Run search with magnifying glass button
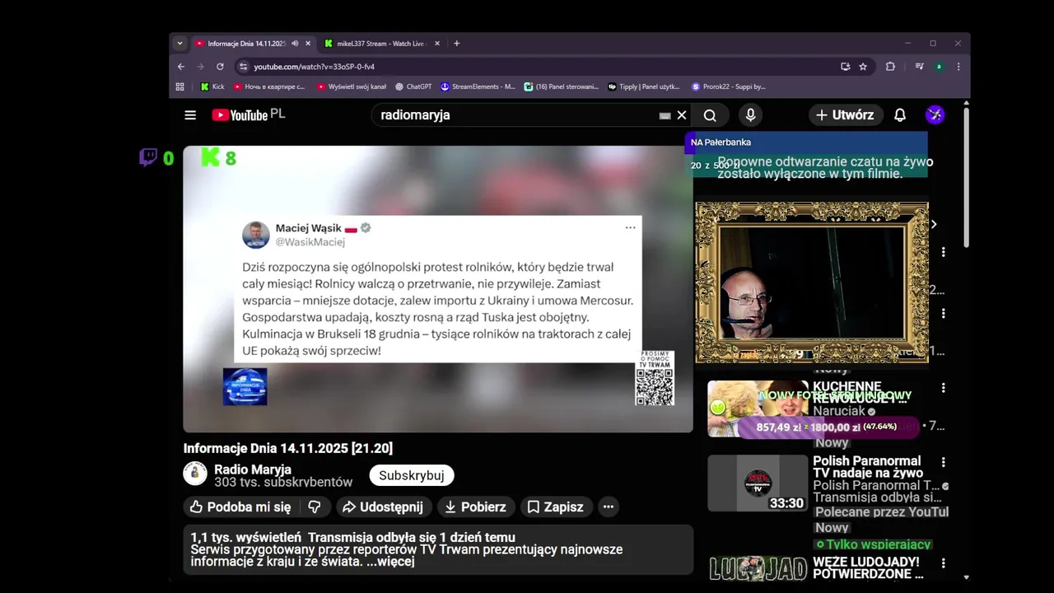The width and height of the screenshot is (1054, 593). click(x=710, y=115)
